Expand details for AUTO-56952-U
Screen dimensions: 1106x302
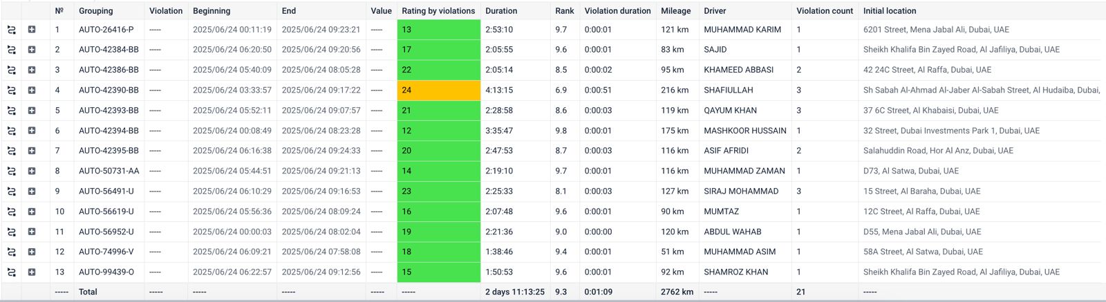[x=32, y=232]
